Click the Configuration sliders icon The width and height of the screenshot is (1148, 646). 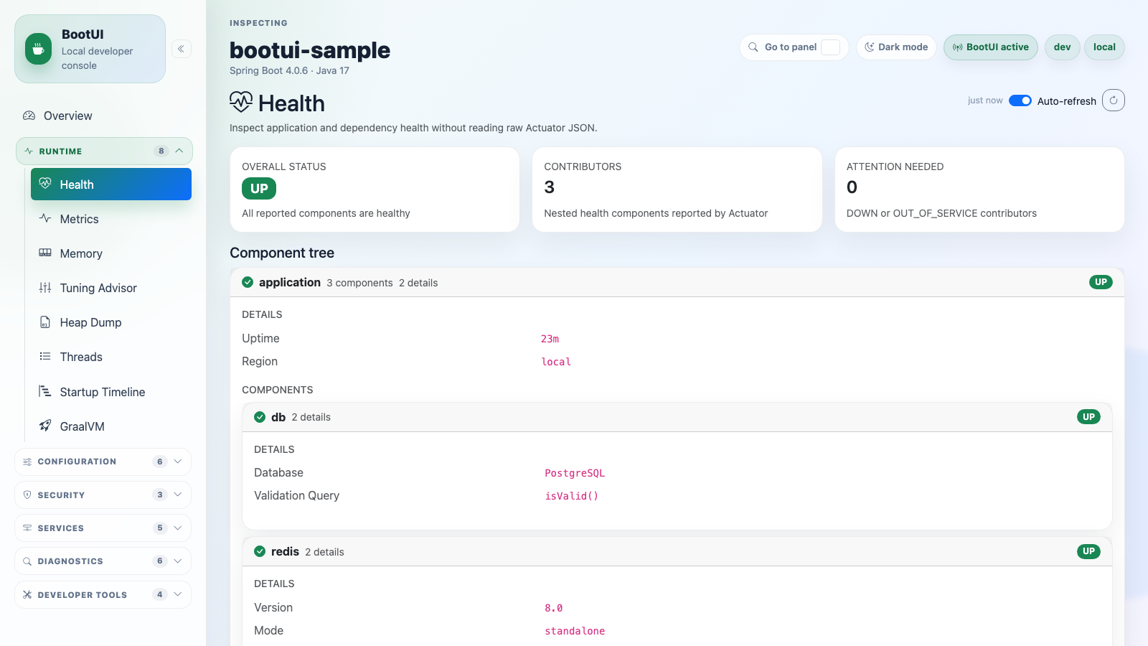[27, 462]
